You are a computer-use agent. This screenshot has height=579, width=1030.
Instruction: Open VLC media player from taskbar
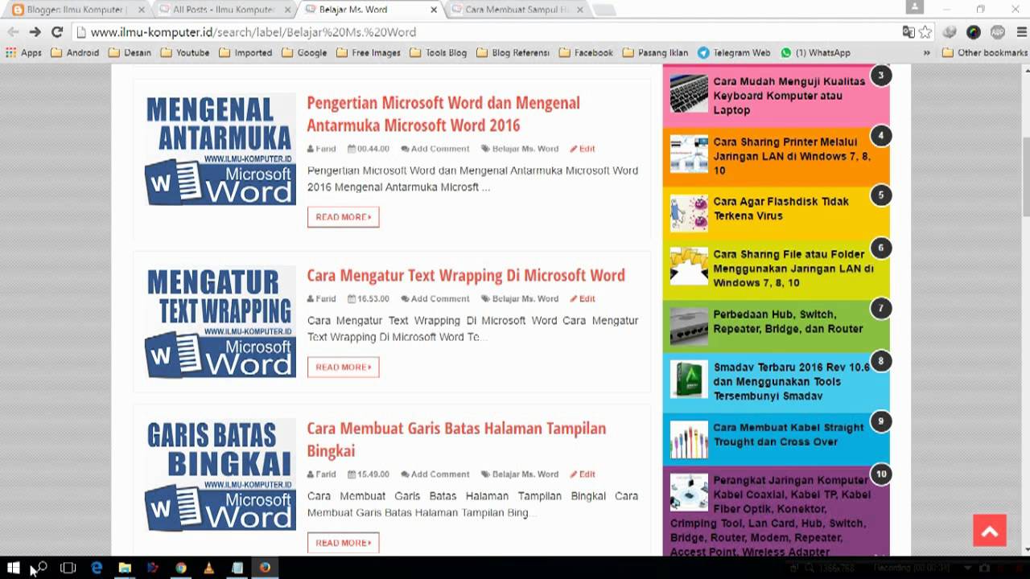tap(209, 568)
